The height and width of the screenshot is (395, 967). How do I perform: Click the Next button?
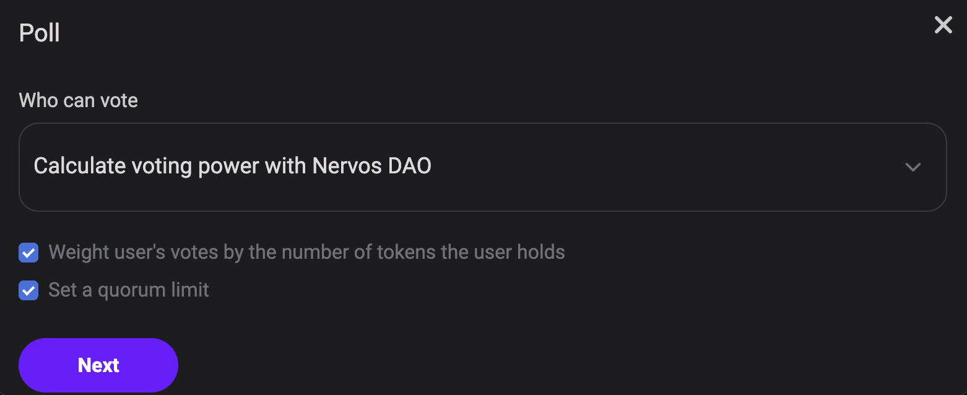pos(98,365)
